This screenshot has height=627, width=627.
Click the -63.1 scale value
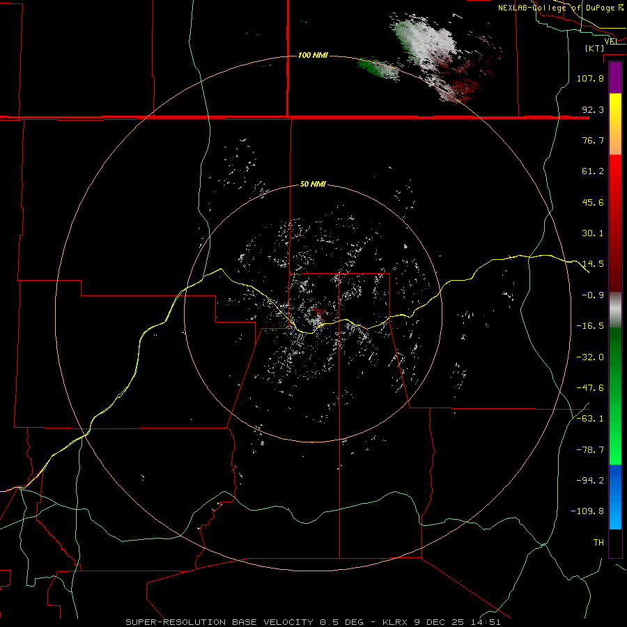pyautogui.click(x=590, y=419)
